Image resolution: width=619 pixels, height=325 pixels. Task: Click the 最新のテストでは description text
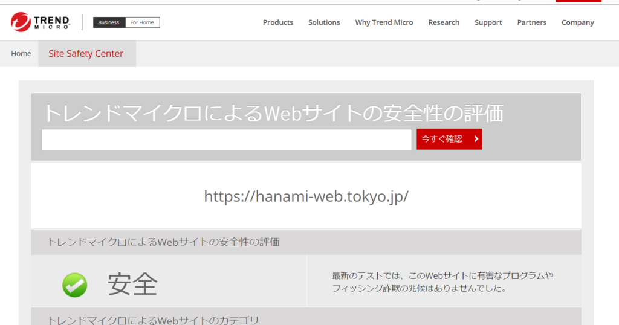point(442,282)
